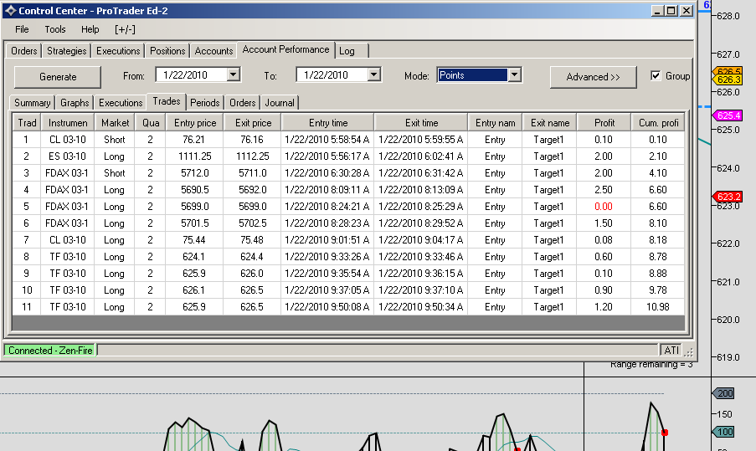Image resolution: width=756 pixels, height=451 pixels.
Task: Click the Entry name column header
Action: (x=495, y=123)
